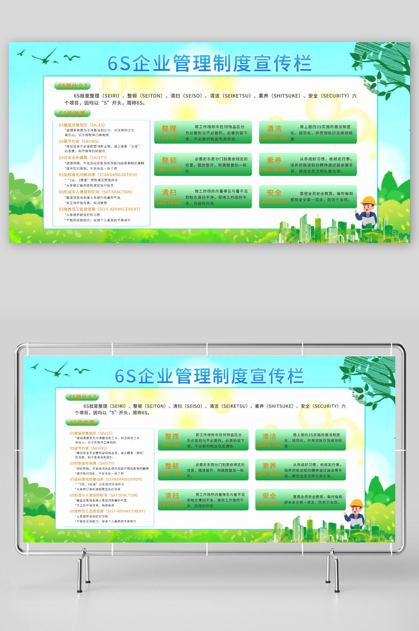Click the 6S的效果 label on flat poster
419x631 pixels.
72,113
